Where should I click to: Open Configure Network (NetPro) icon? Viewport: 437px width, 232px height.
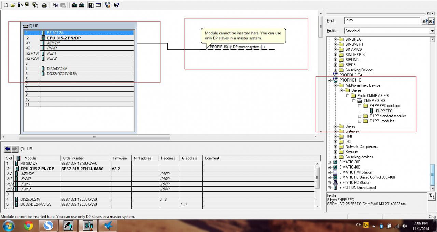(108, 5)
